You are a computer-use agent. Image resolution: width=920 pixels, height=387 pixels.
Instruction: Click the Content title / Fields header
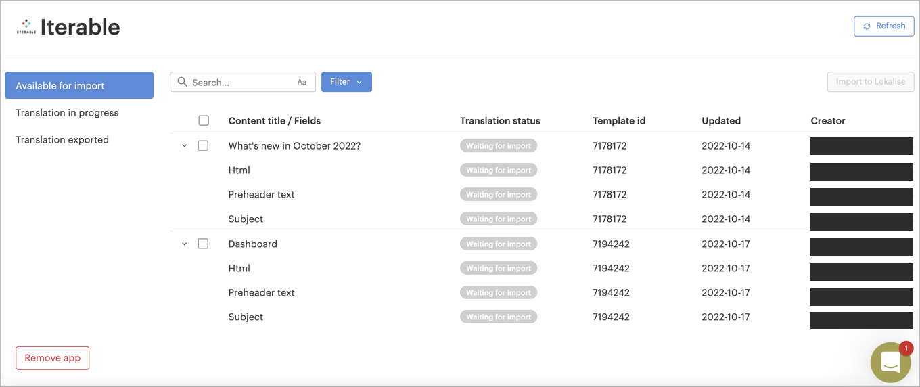275,121
